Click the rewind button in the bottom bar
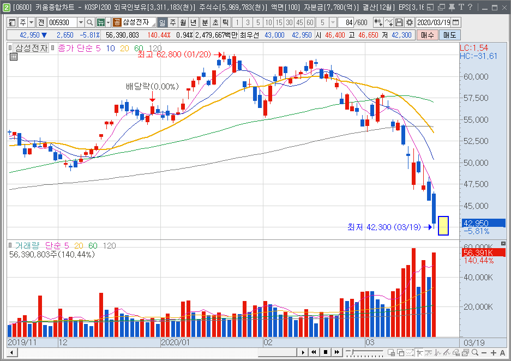 [314, 352]
